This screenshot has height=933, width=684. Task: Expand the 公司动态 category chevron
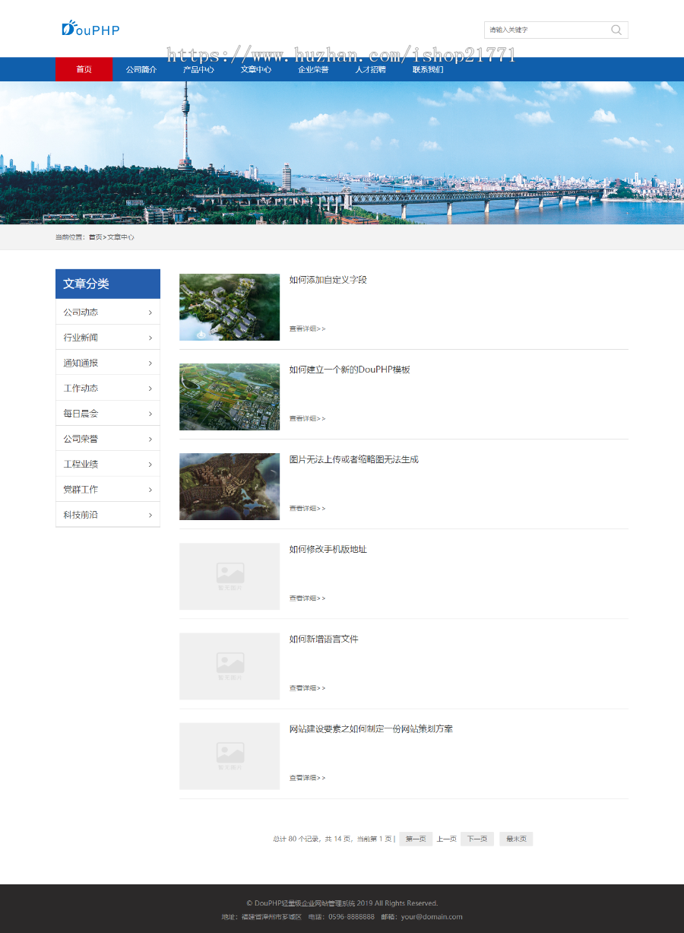pyautogui.click(x=152, y=312)
